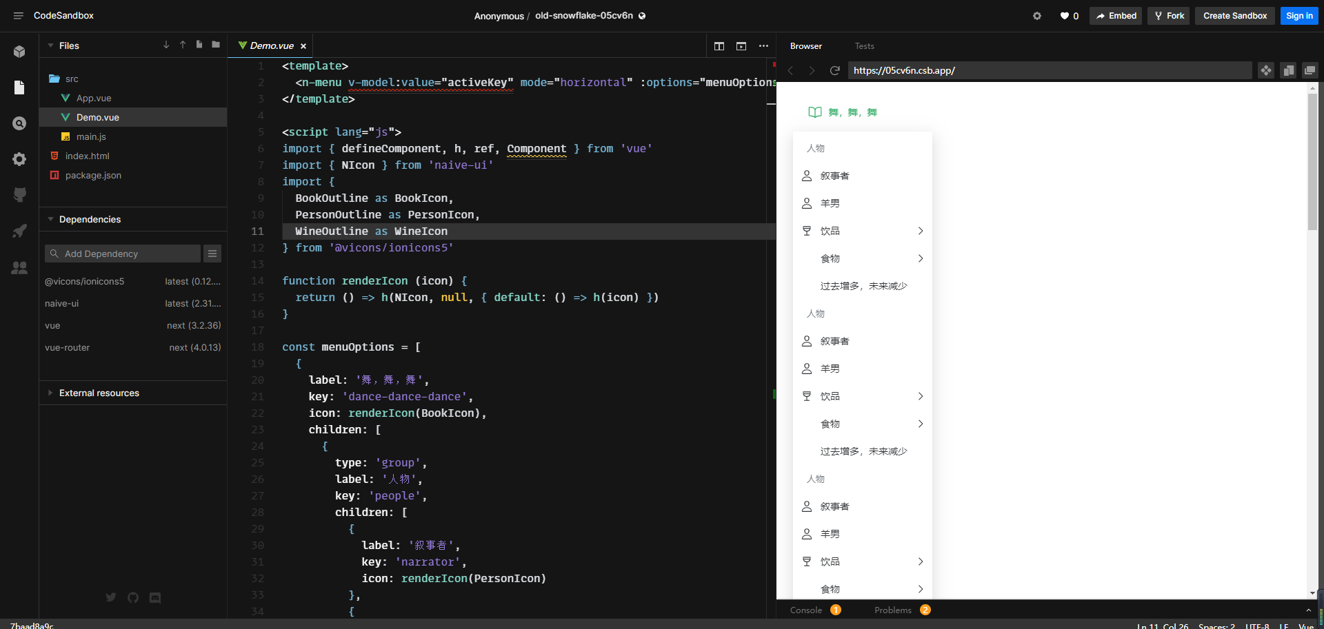This screenshot has width=1324, height=629.
Task: Expand the 饮品 submenu chevron in the preview
Action: point(921,231)
